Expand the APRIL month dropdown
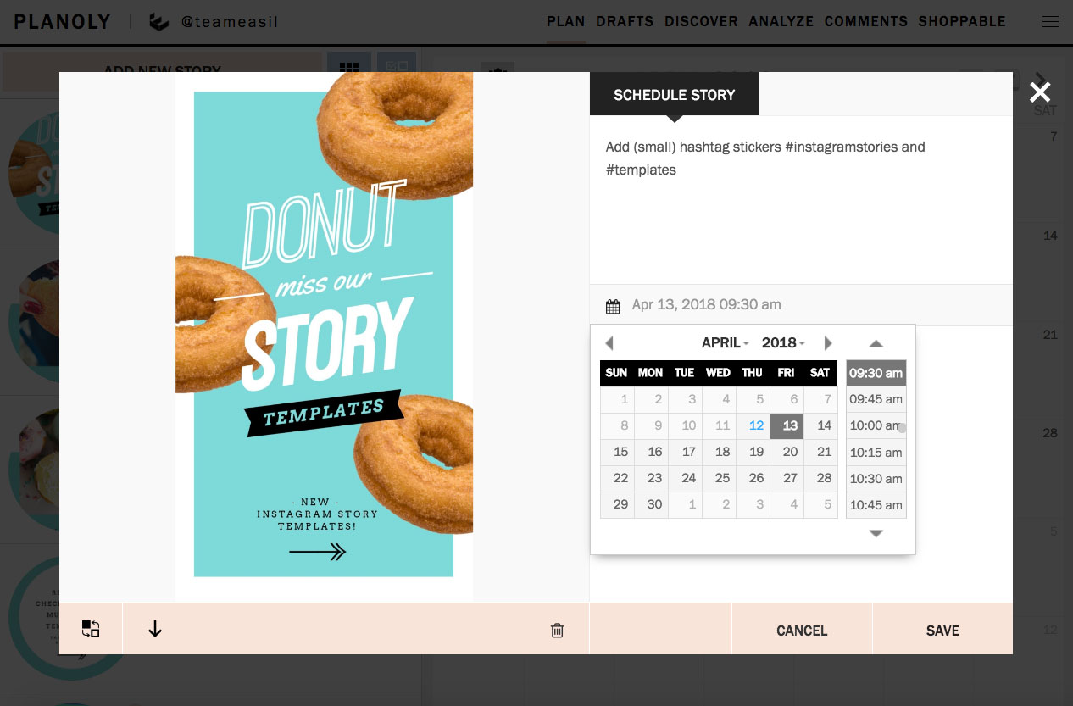Screen dimensions: 1073x706 (x=725, y=343)
